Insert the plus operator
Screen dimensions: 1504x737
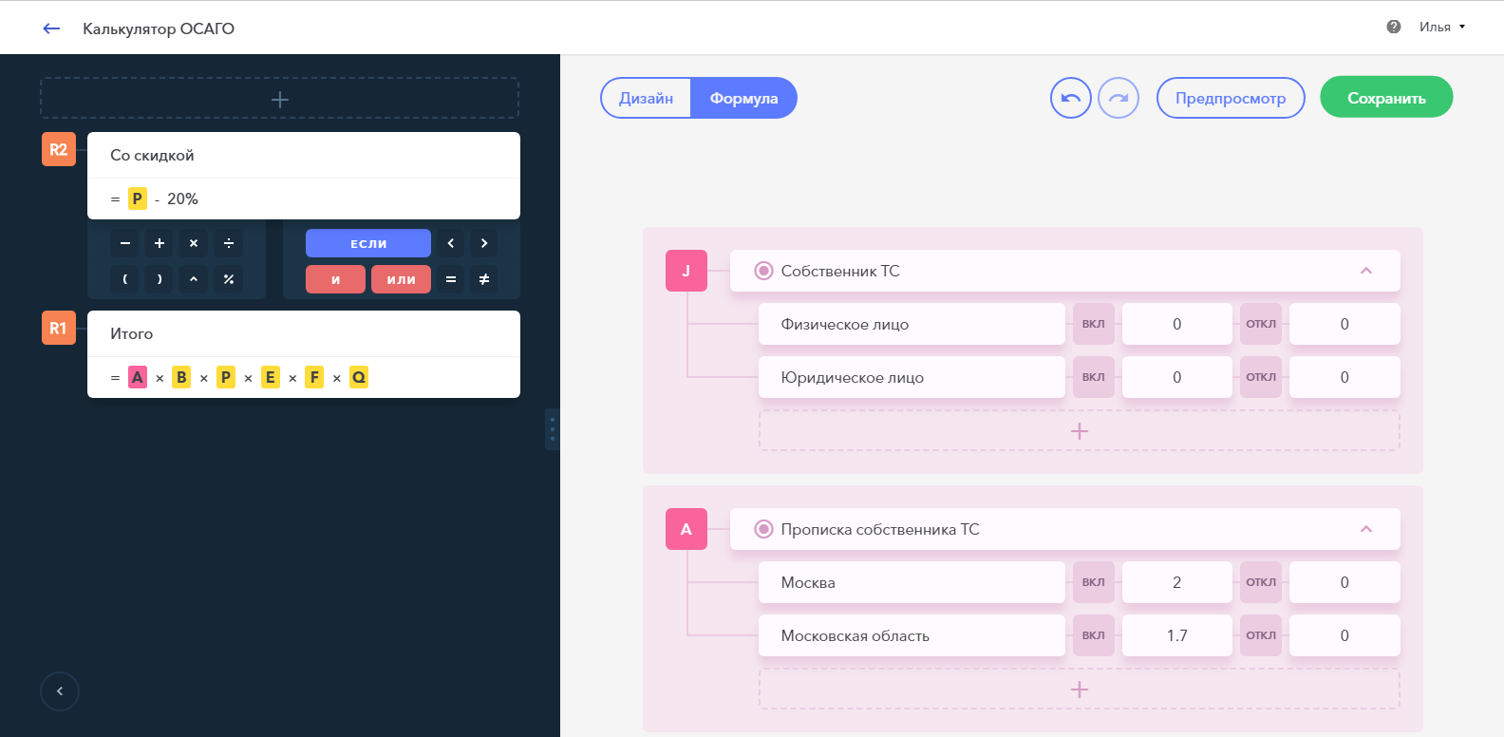[160, 243]
